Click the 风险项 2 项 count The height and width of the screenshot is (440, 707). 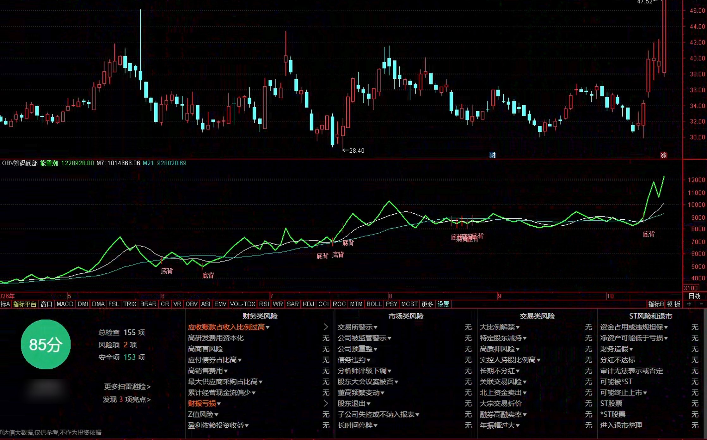[x=118, y=345]
